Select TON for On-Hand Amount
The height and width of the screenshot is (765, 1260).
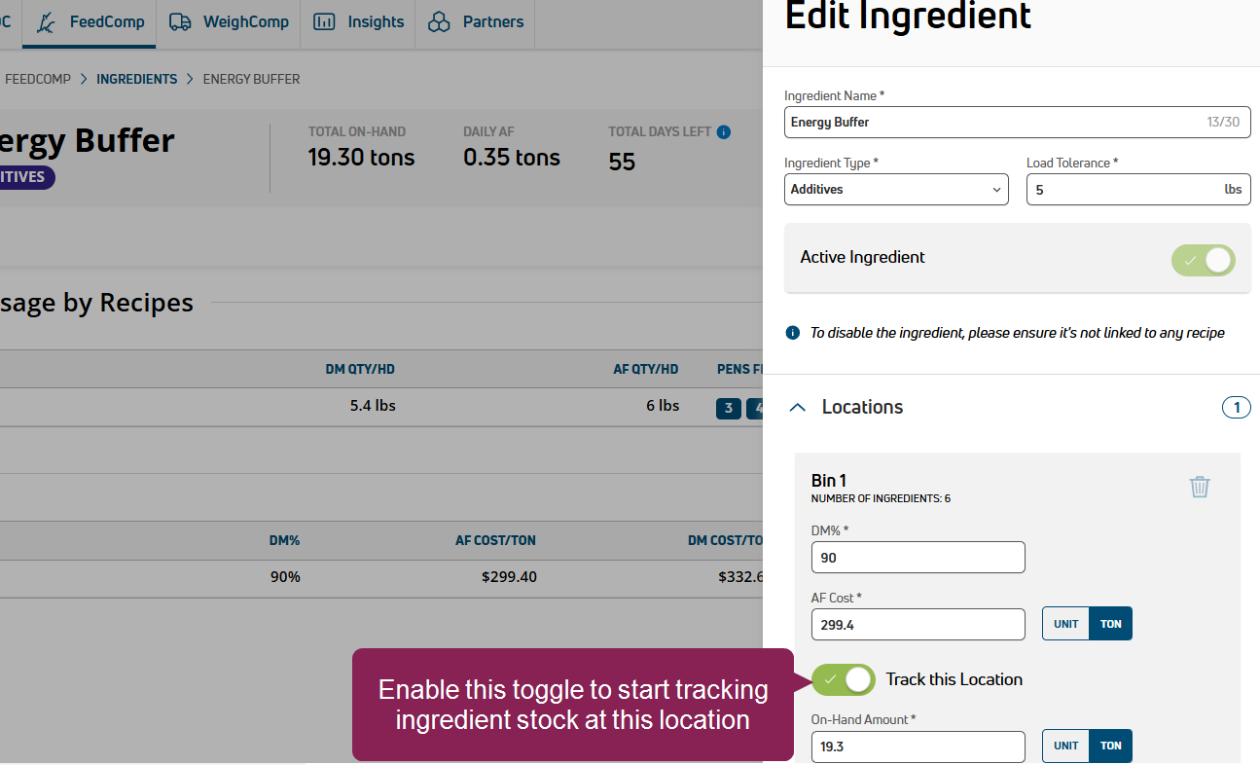[x=1110, y=746]
